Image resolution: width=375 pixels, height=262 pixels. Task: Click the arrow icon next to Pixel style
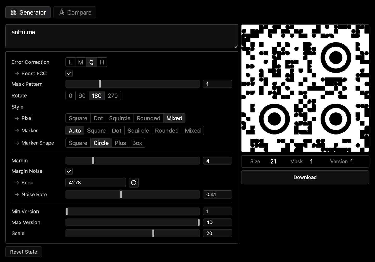click(17, 118)
